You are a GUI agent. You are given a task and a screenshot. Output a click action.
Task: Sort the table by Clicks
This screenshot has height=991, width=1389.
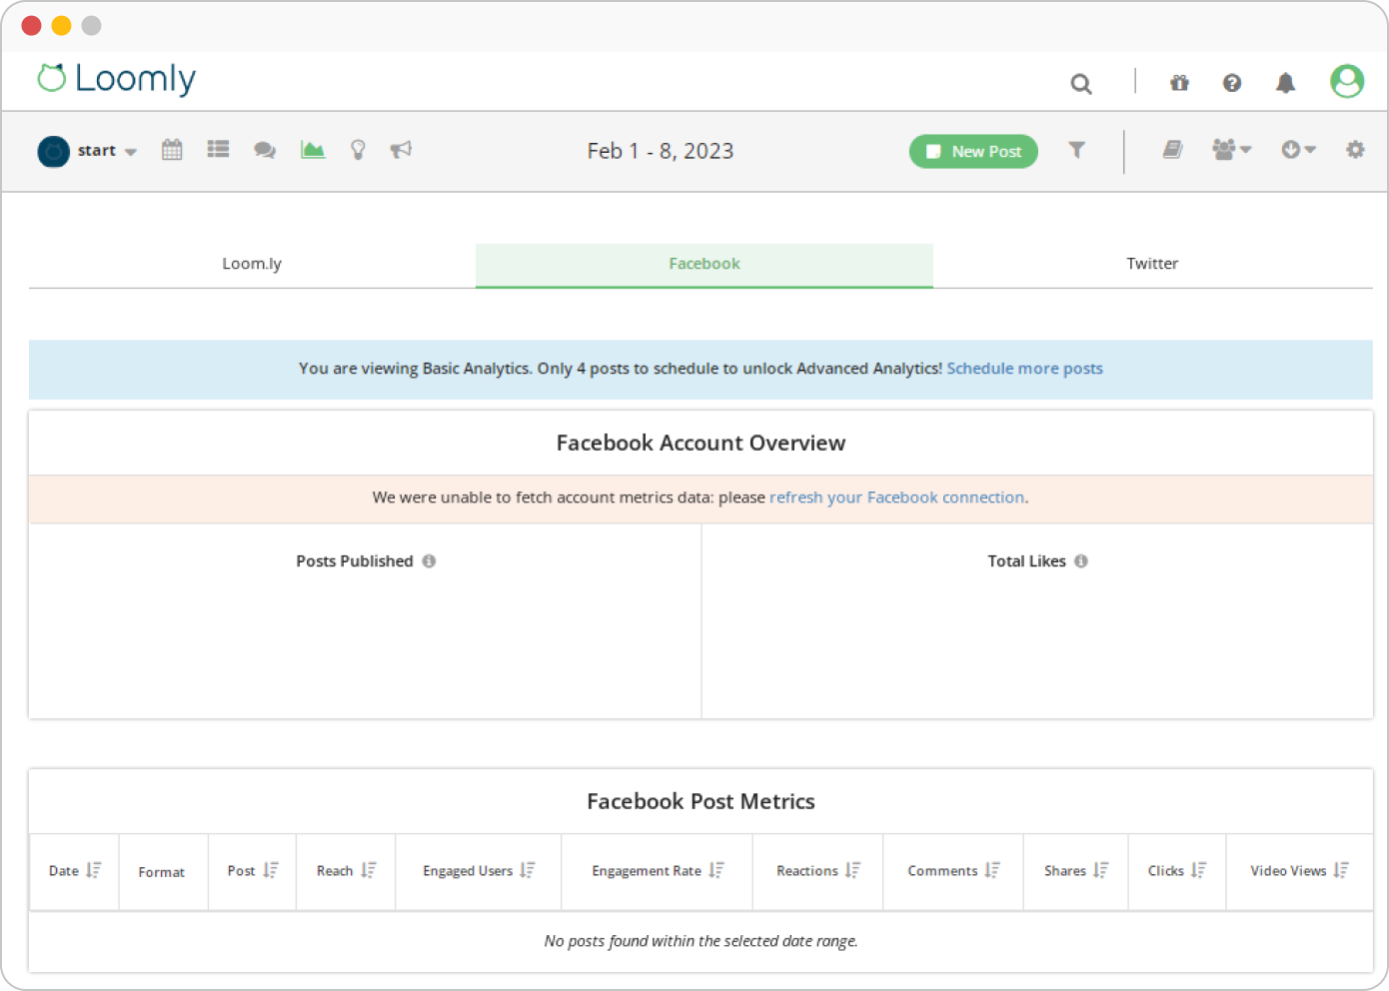(x=1199, y=871)
